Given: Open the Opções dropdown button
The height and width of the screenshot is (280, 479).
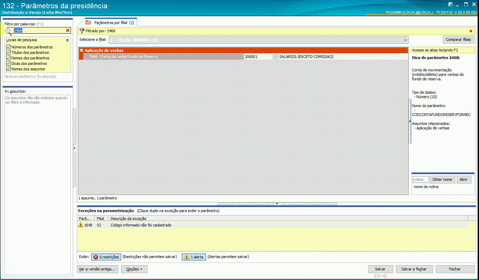Looking at the screenshot, I should click(134, 269).
